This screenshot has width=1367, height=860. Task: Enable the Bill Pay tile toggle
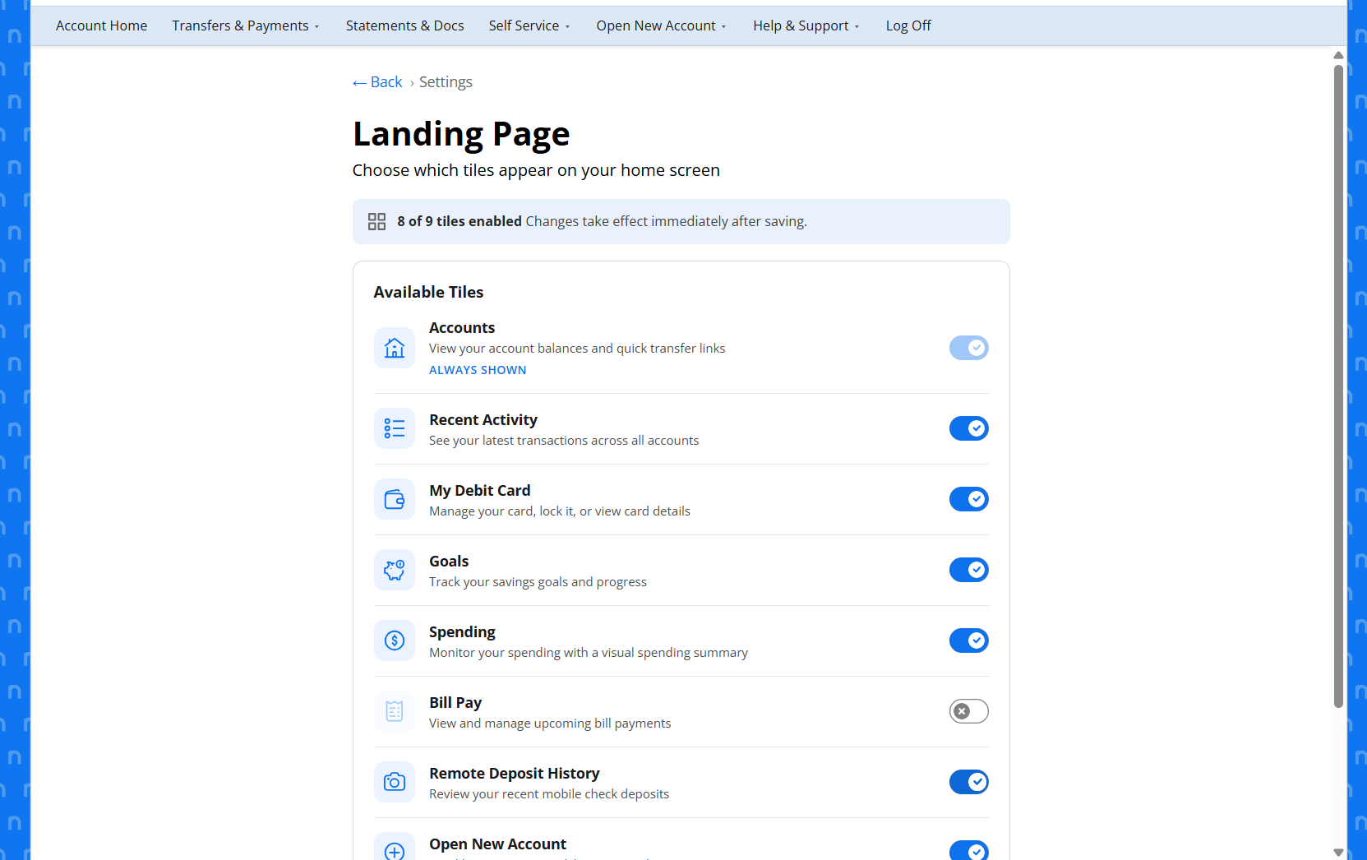[968, 711]
